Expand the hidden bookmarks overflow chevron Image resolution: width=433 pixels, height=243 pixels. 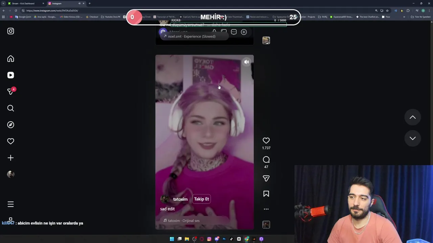coord(404,17)
